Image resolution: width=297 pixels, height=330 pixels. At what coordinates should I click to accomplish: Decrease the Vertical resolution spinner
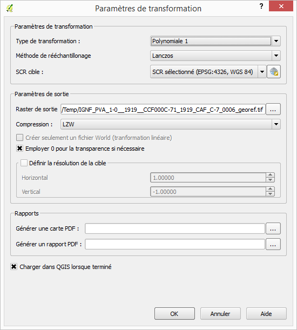coord(270,194)
